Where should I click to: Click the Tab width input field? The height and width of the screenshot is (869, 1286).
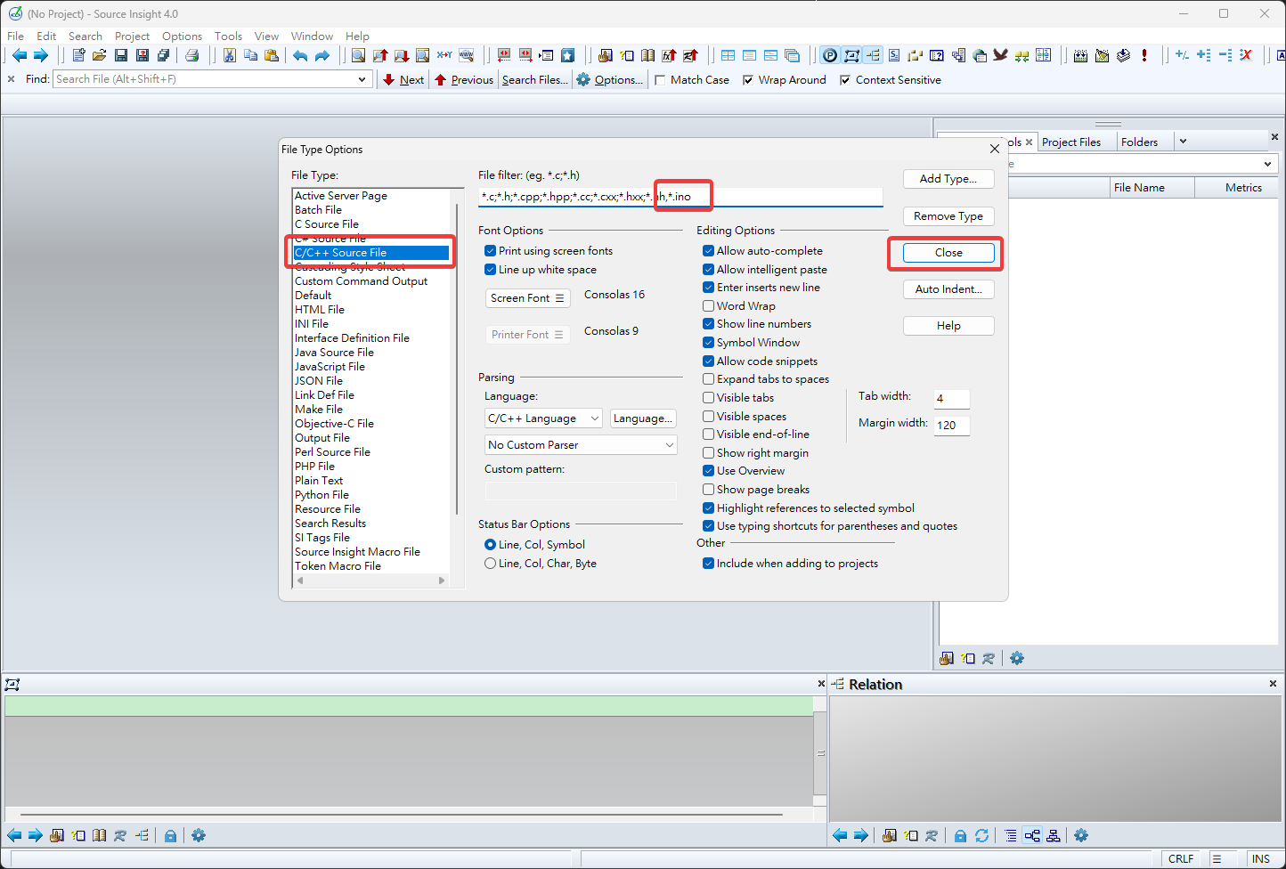click(x=951, y=399)
